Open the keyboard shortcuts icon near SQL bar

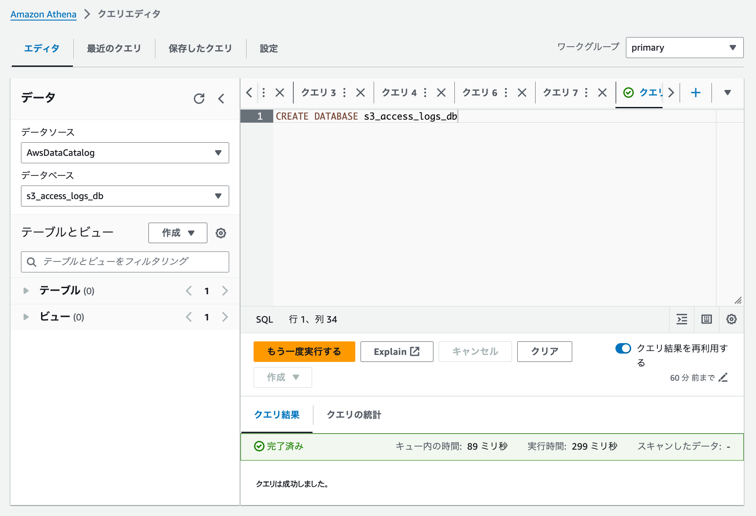[706, 320]
